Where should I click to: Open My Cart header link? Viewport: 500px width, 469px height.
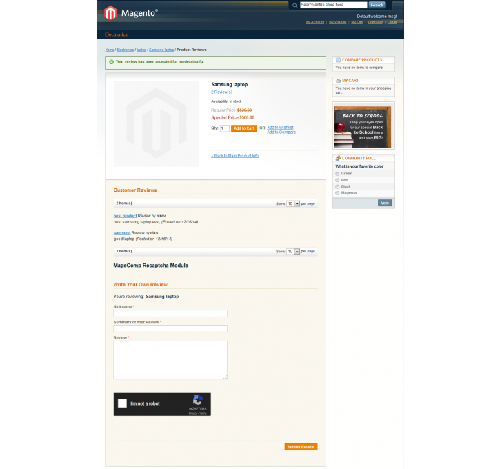[357, 22]
